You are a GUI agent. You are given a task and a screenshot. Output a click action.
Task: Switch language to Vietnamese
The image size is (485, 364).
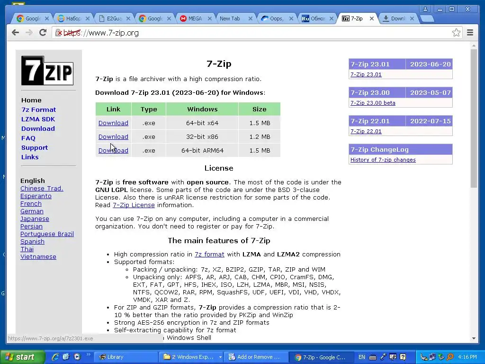click(x=38, y=257)
